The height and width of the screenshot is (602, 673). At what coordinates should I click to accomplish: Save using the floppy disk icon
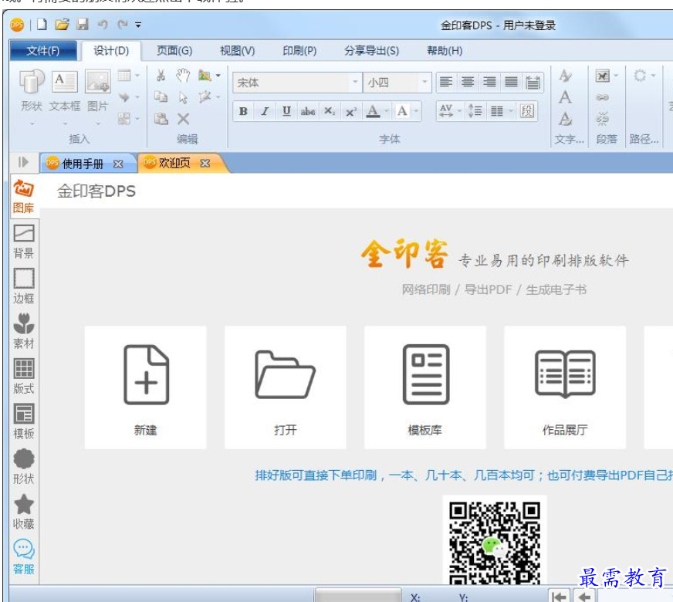[82, 25]
